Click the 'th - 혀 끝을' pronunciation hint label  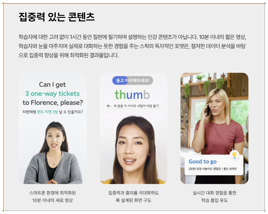coord(133,106)
